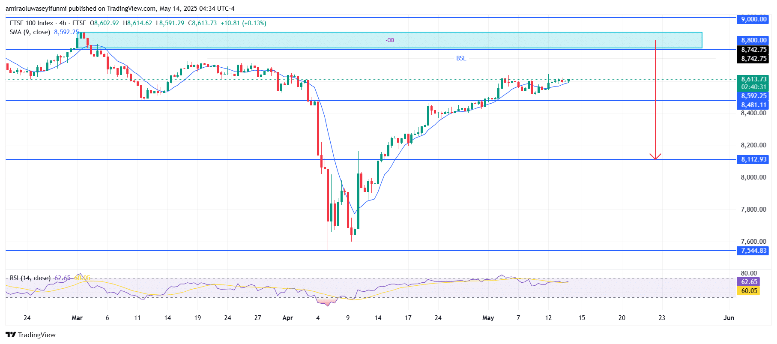Click the +10.81 (+0.13%) change text

(243, 23)
